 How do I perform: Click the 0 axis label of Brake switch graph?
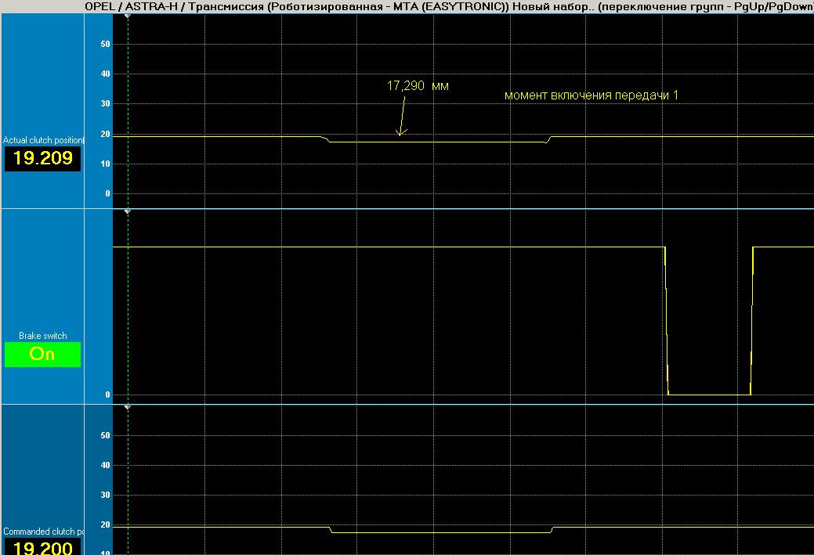coord(108,395)
